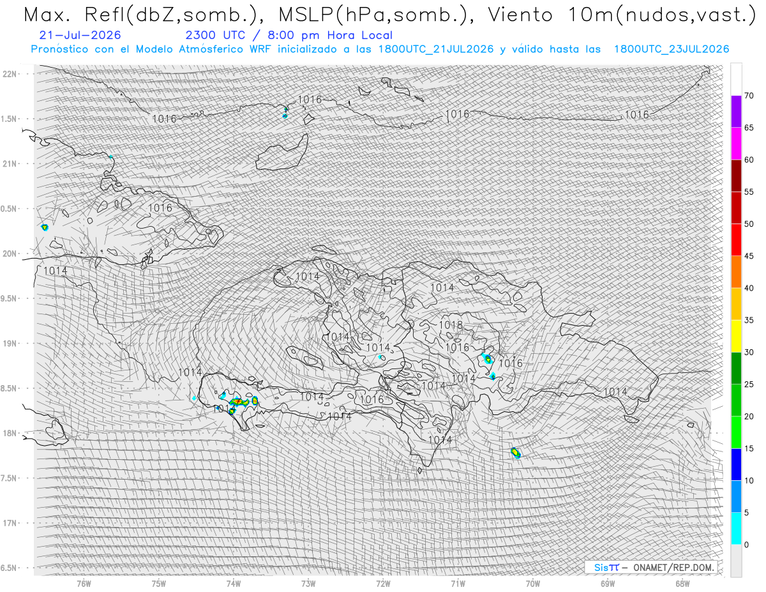This screenshot has height=592, width=766.
Task: Click the colorbar tick label 70
Action: pyautogui.click(x=749, y=96)
